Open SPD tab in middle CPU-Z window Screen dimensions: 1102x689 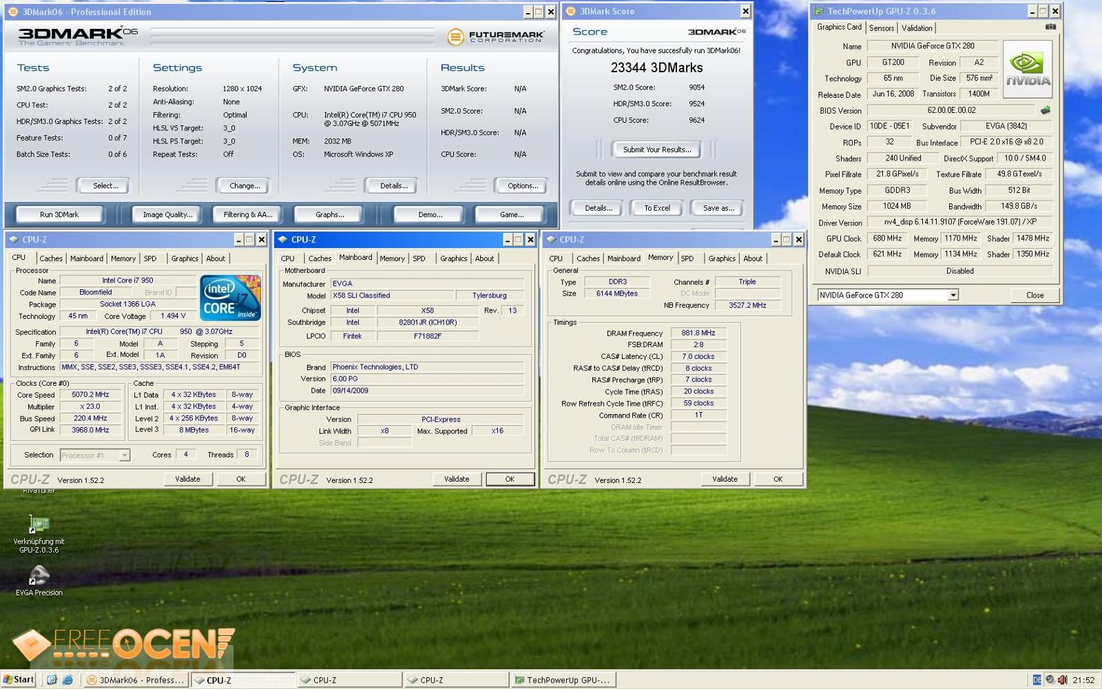click(x=419, y=258)
